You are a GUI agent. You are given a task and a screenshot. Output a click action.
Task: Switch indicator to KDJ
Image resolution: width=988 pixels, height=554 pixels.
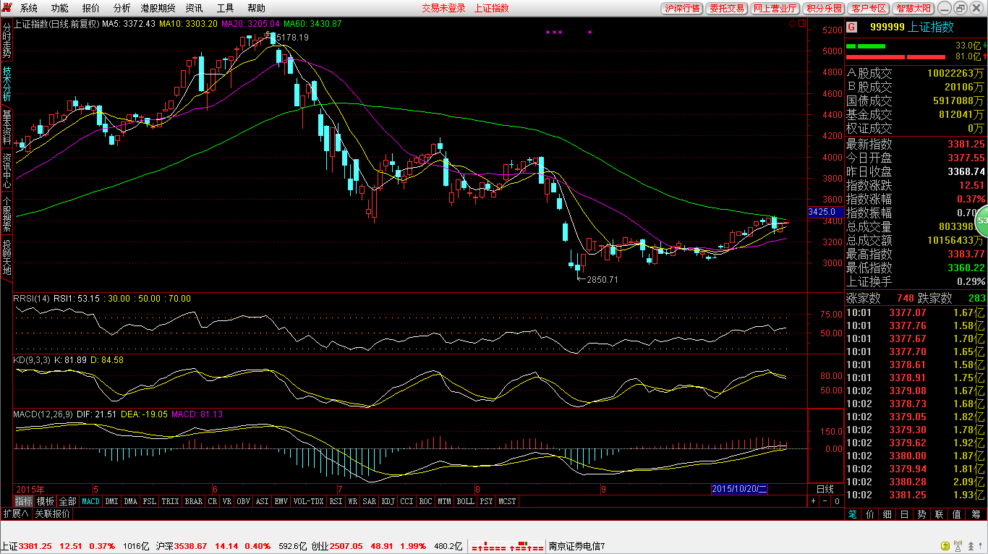[x=388, y=501]
